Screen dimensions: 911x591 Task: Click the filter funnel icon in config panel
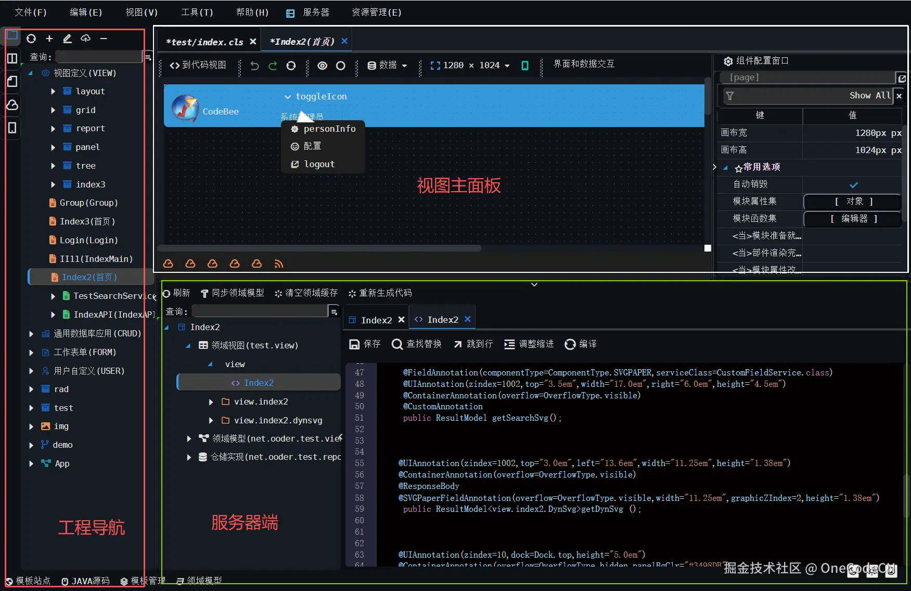[x=730, y=96]
